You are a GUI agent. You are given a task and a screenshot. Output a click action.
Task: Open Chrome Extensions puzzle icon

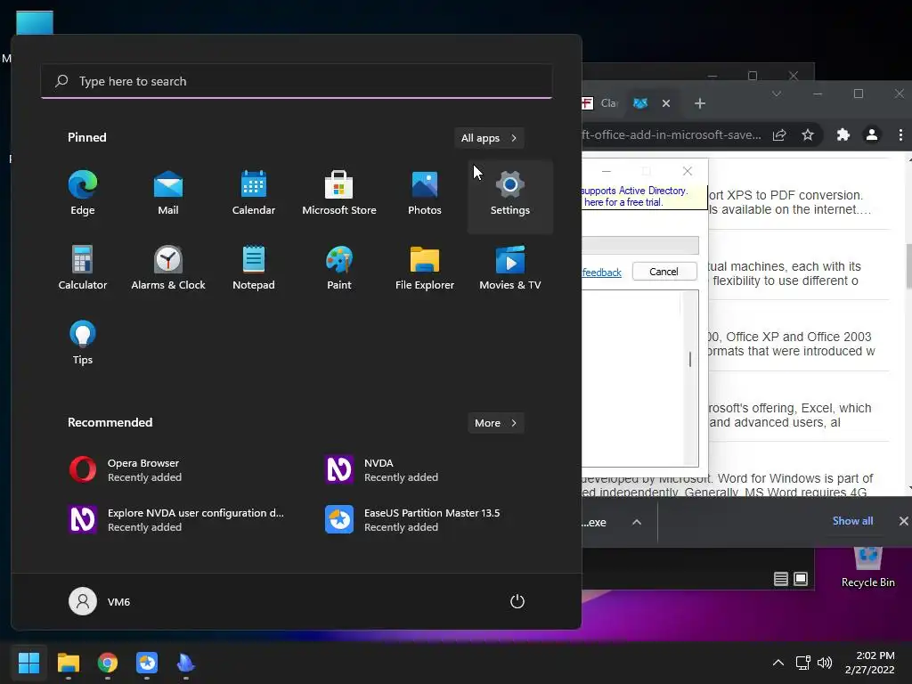[x=843, y=135]
